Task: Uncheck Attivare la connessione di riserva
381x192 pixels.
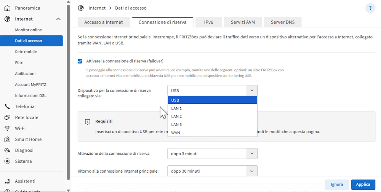Action: point(80,61)
